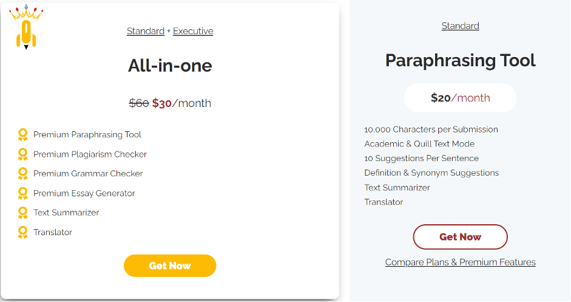Click the Paraphrasing Tool plan heading

pos(460,60)
